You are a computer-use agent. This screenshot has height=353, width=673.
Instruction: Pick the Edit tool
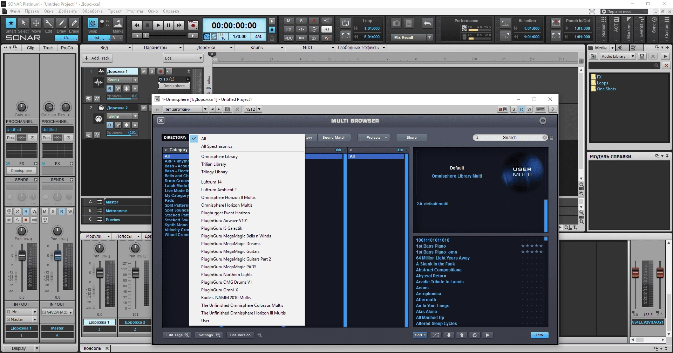49,23
